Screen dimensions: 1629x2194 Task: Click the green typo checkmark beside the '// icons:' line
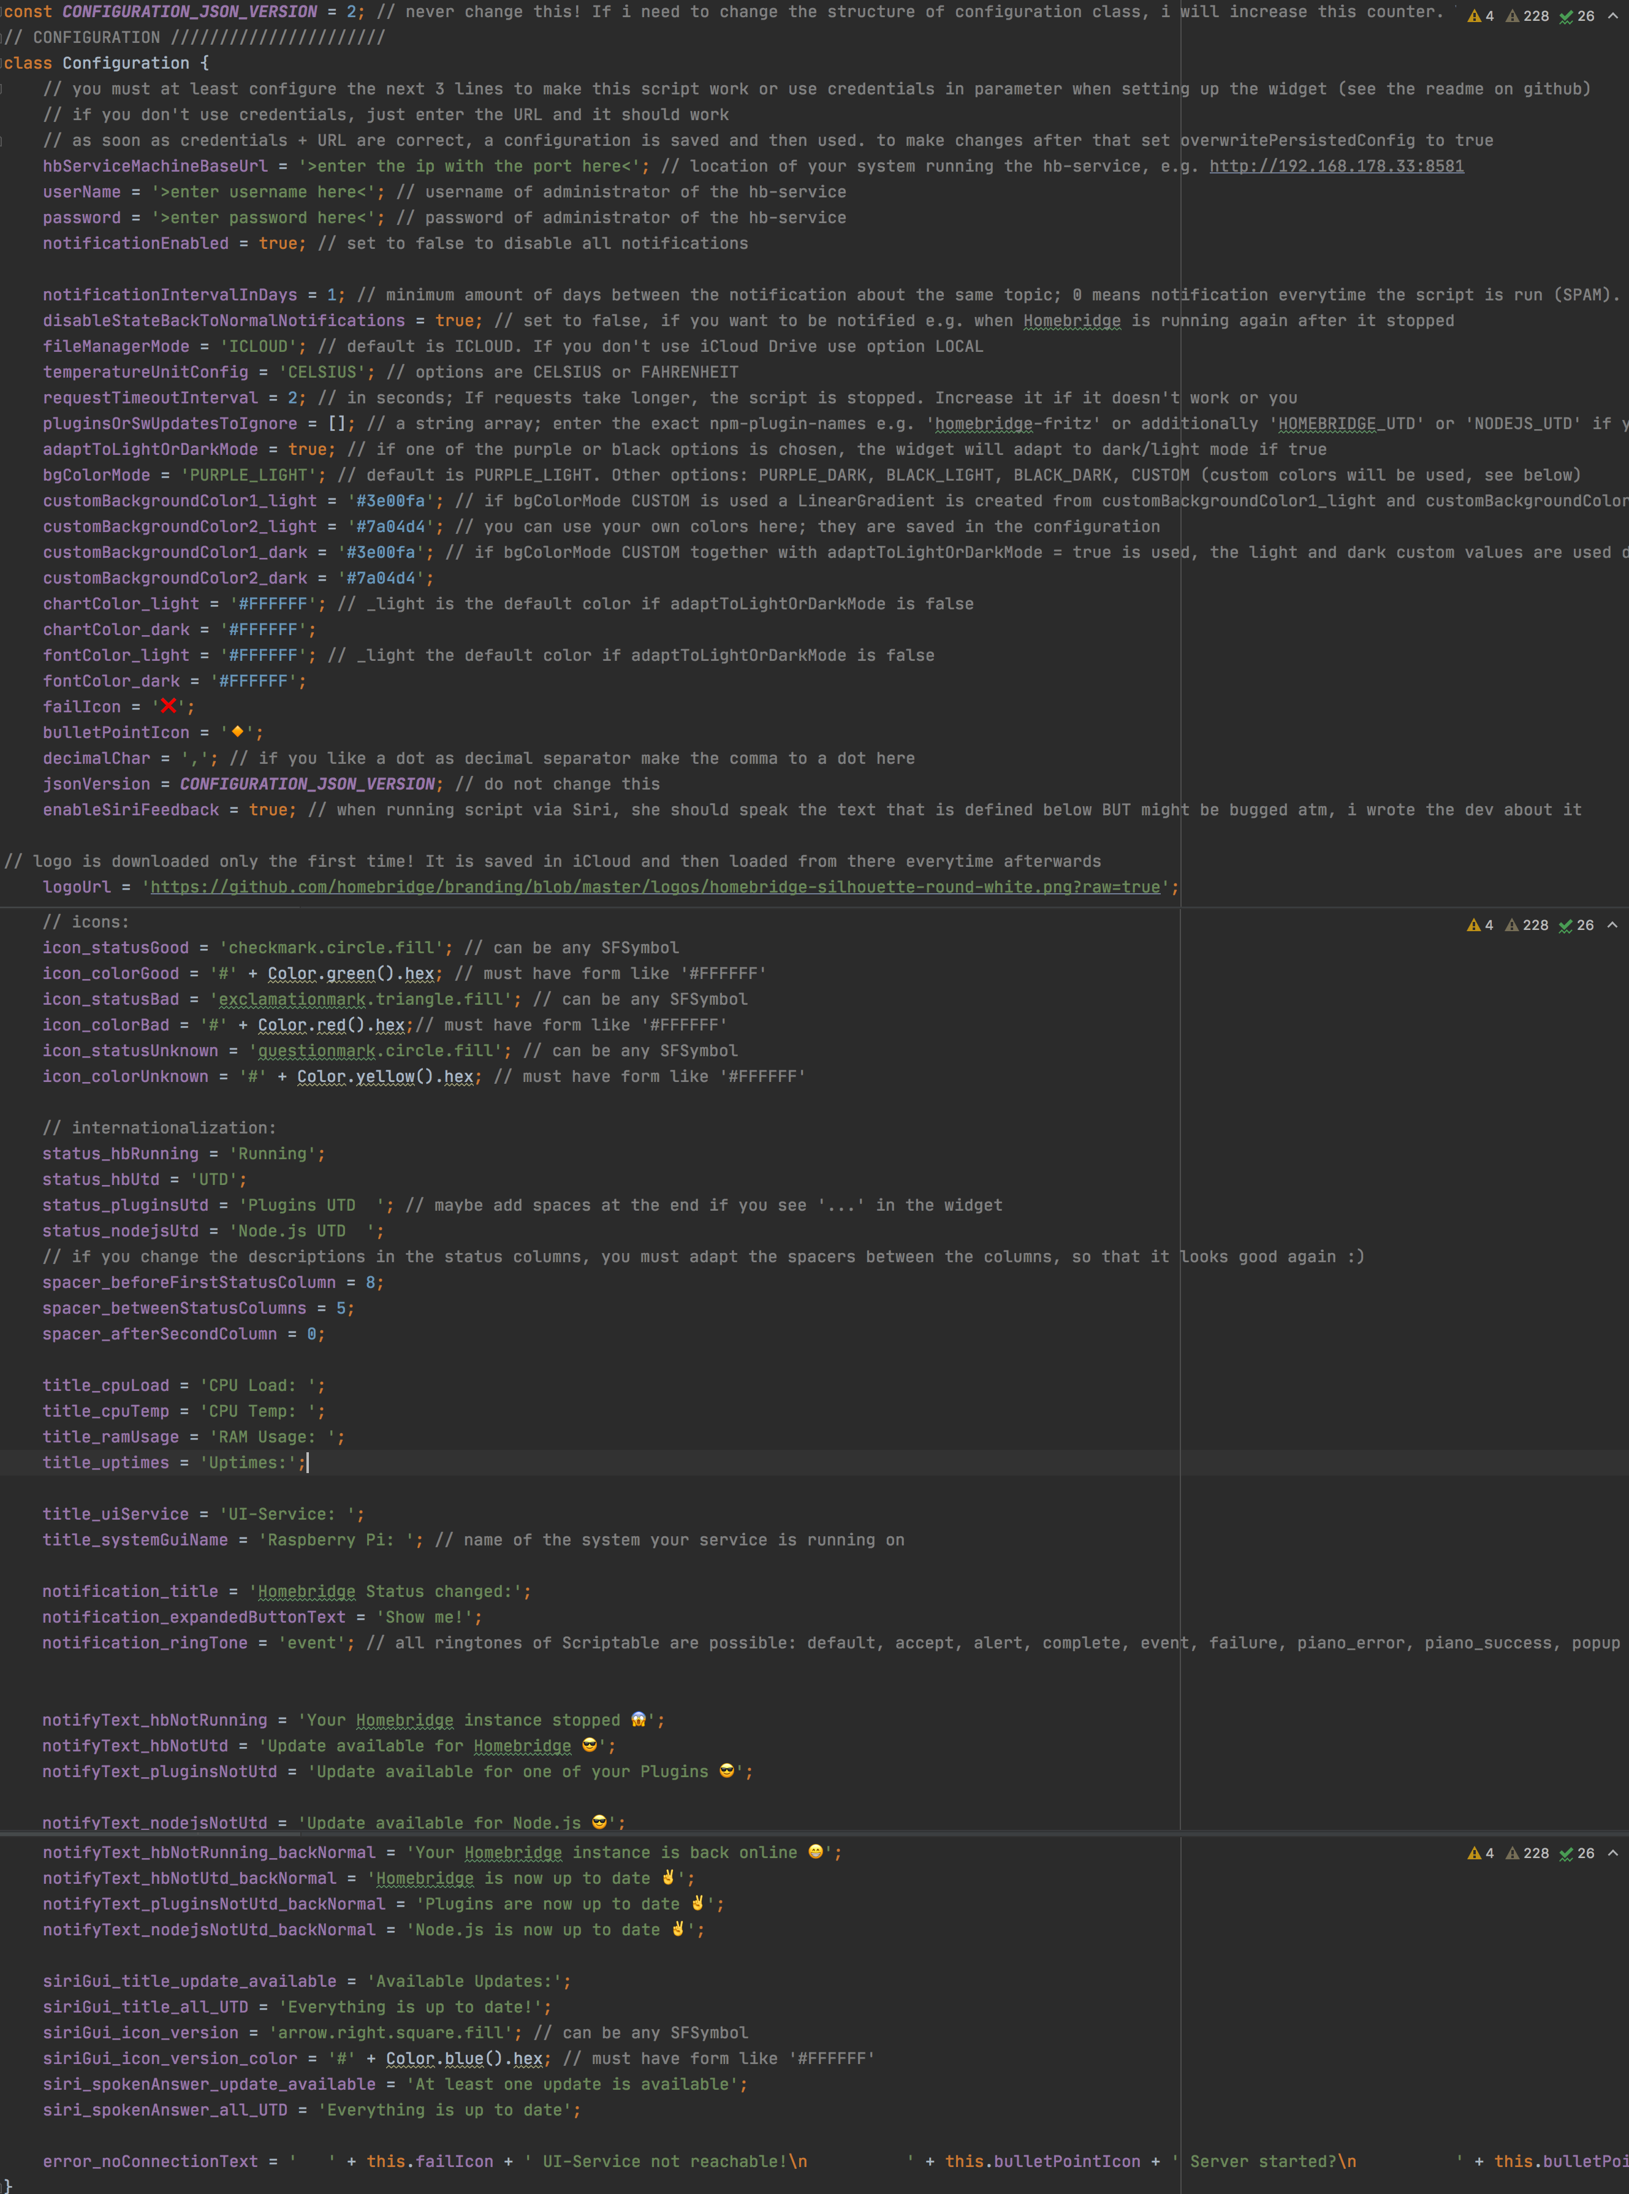1566,925
